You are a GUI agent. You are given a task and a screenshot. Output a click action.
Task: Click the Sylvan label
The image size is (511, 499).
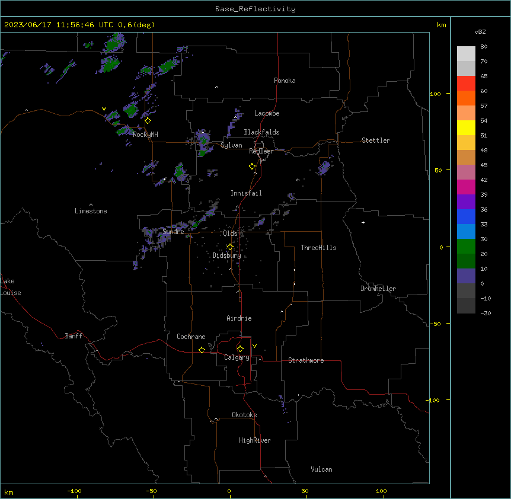coord(231,145)
